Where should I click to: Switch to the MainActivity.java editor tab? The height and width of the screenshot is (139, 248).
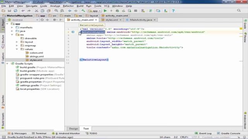point(141,20)
